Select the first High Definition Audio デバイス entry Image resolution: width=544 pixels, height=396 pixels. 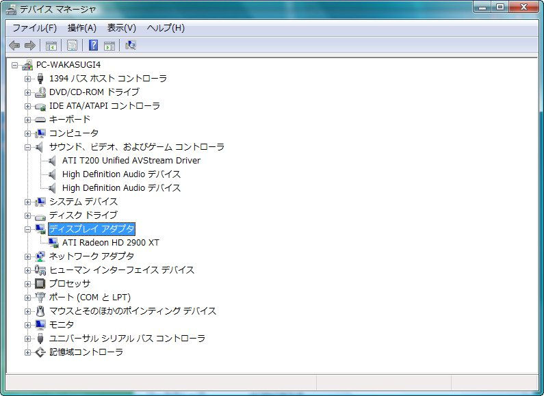[121, 174]
